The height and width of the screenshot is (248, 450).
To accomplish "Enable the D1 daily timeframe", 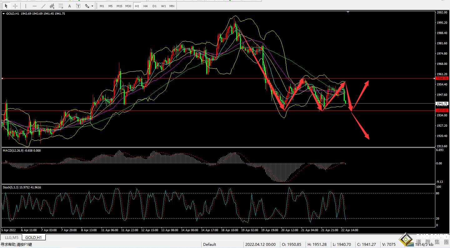I will [154, 6].
